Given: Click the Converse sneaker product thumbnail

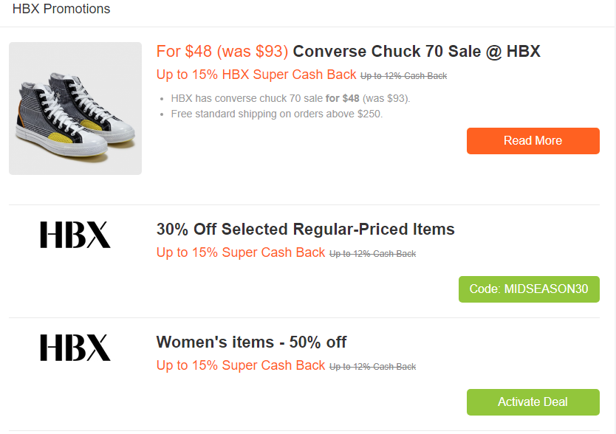Looking at the screenshot, I should 75,108.
